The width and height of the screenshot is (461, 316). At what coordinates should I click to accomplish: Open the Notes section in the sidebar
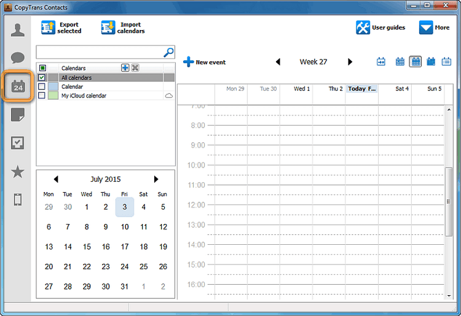18,115
